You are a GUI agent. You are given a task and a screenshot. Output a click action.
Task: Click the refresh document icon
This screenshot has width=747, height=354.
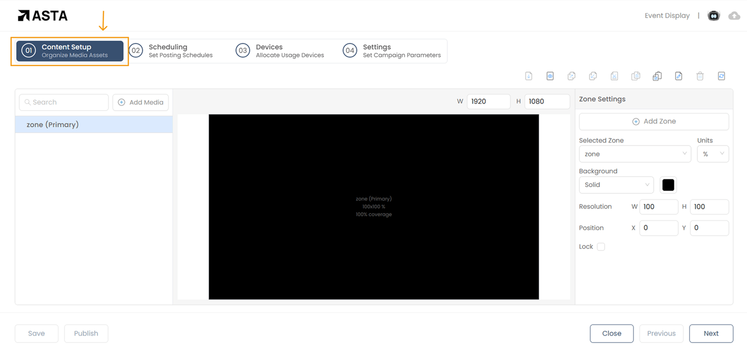pos(721,76)
